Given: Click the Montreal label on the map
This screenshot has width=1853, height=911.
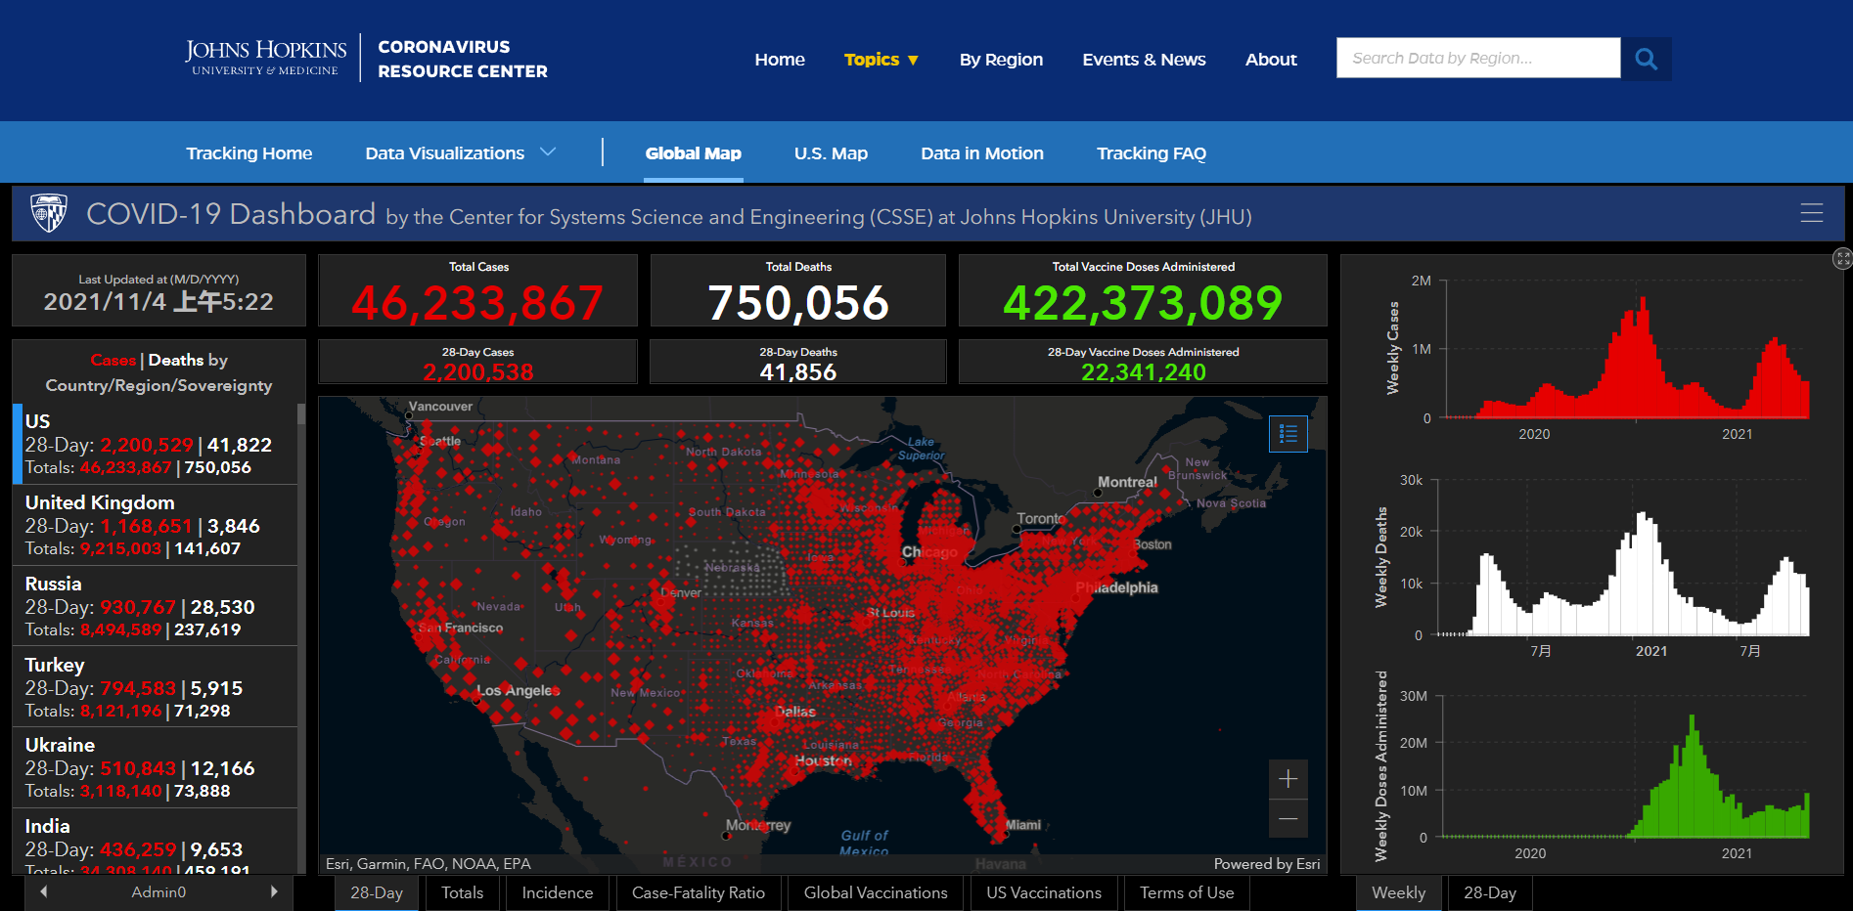Looking at the screenshot, I should [x=1127, y=482].
